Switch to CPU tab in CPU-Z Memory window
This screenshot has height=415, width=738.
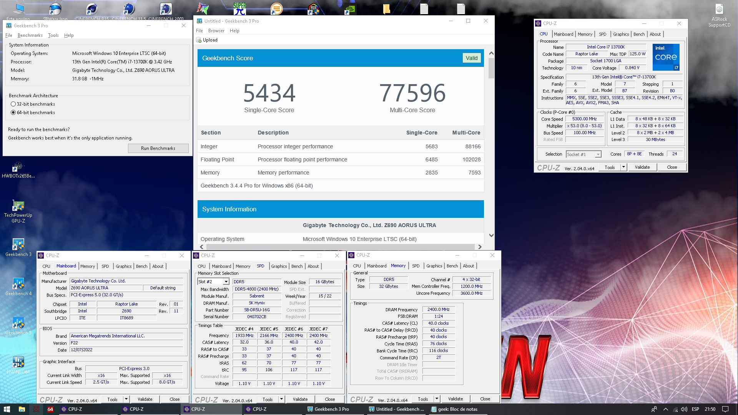357,266
